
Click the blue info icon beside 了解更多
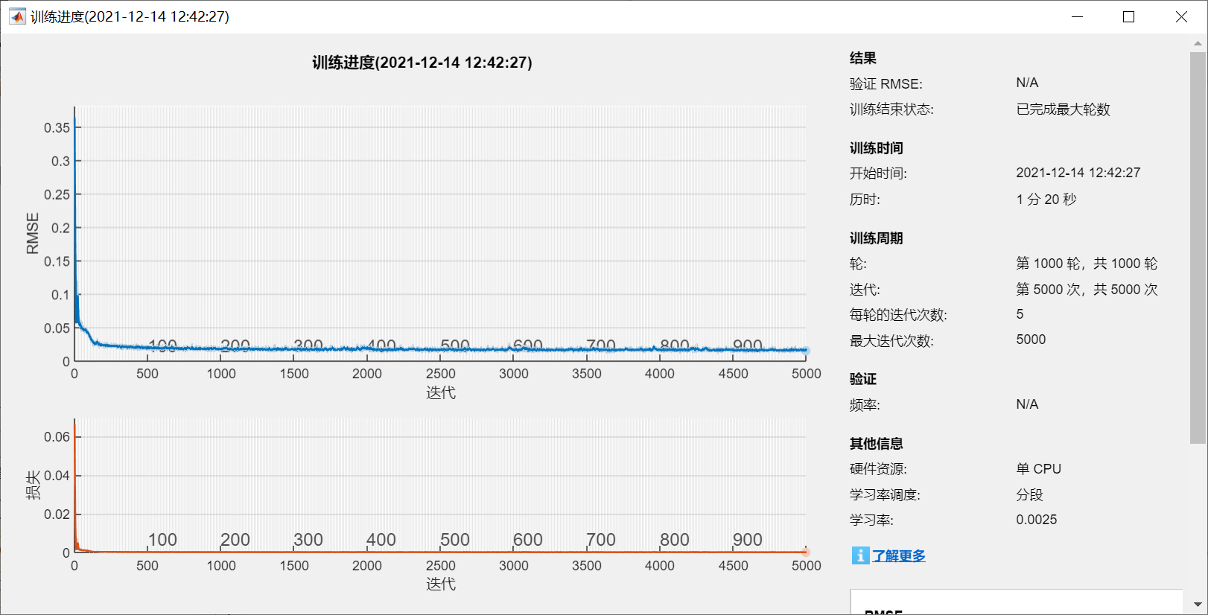(x=860, y=555)
